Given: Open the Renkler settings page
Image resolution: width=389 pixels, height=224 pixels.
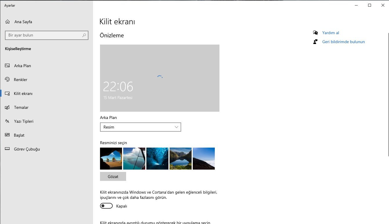Looking at the screenshot, I should point(46,80).
